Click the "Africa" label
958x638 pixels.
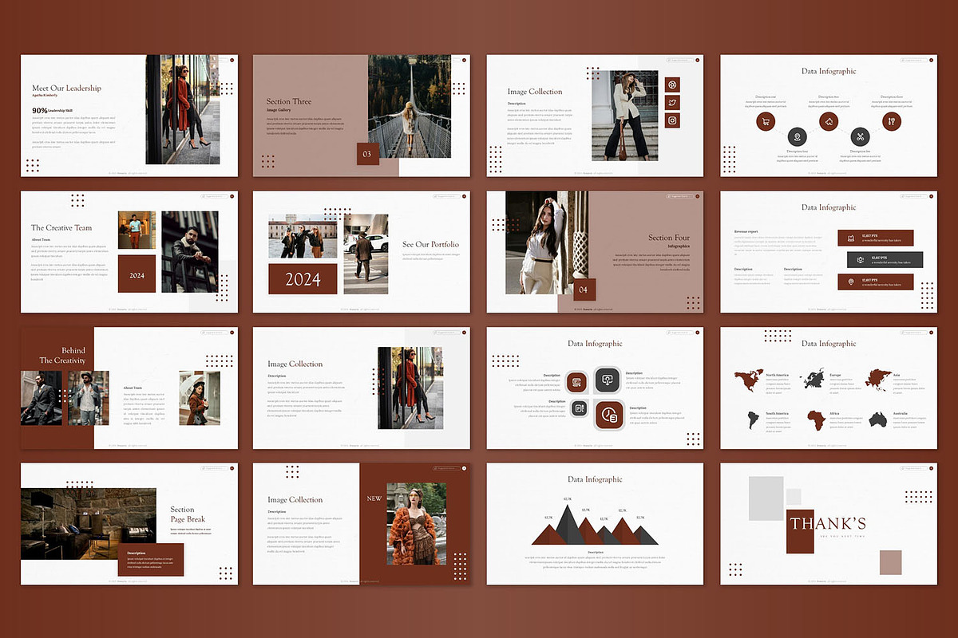pyautogui.click(x=836, y=414)
